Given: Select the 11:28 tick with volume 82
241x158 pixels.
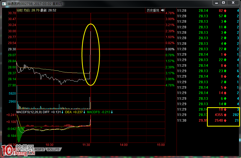Looking at the screenshot, I should pyautogui.click(x=208, y=11).
